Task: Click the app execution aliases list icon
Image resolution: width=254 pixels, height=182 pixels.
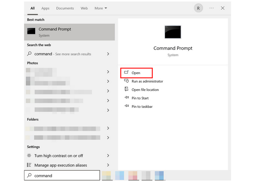Action: coord(29,165)
